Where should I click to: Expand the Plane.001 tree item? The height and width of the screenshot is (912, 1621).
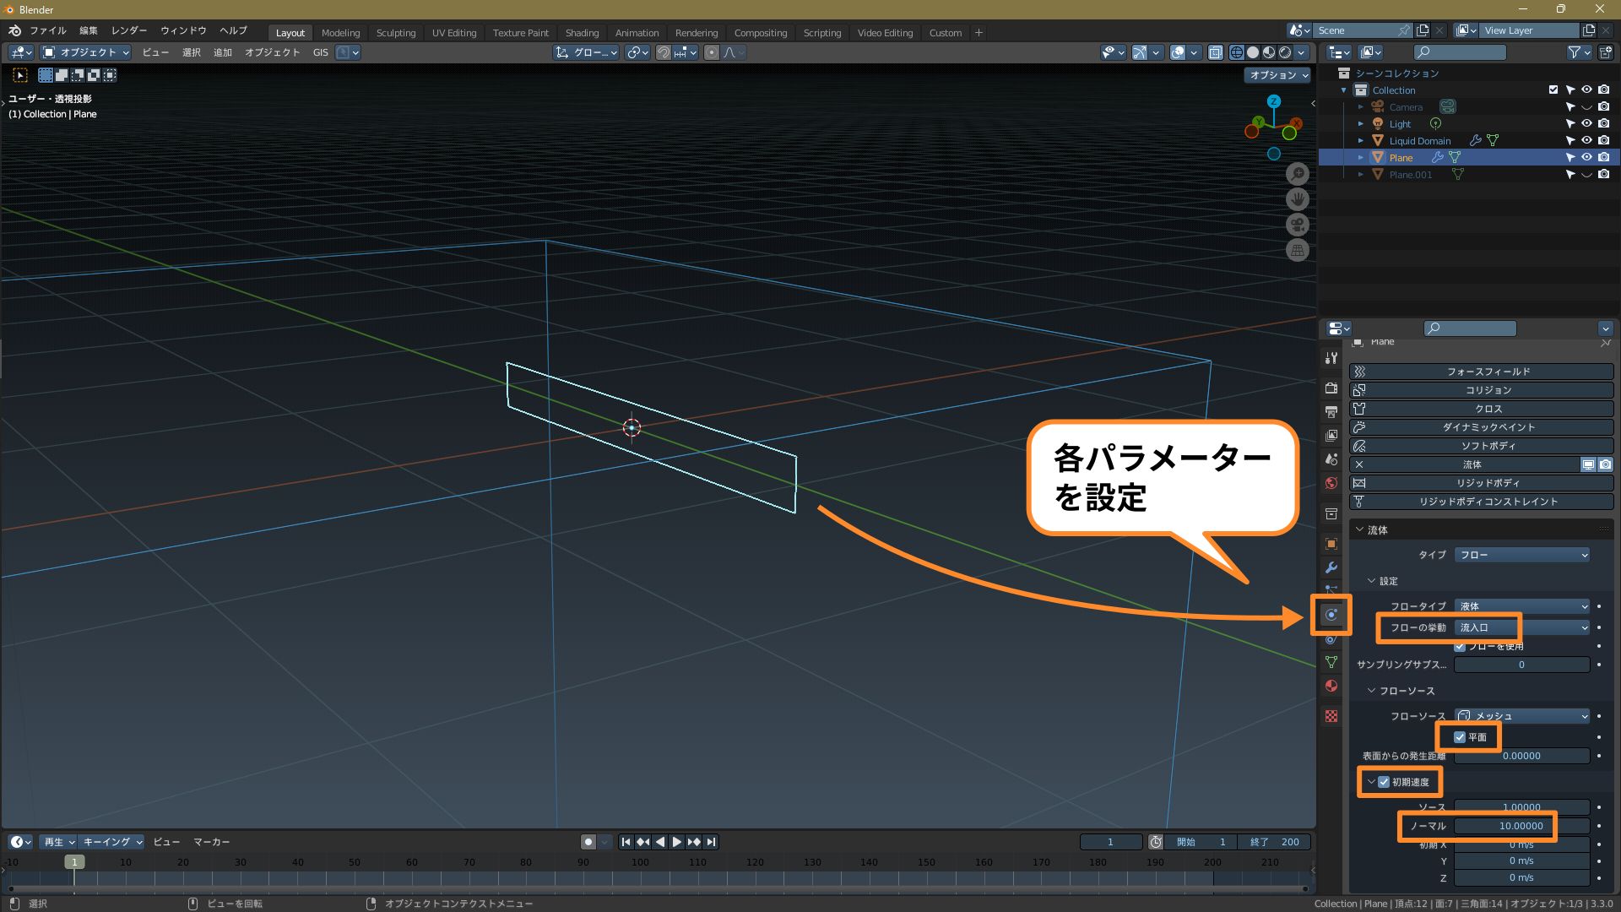(x=1360, y=175)
